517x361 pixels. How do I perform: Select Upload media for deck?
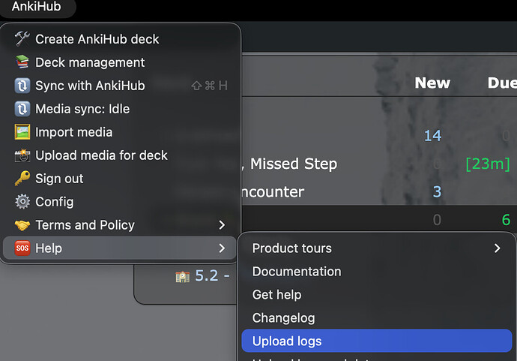tap(119, 155)
